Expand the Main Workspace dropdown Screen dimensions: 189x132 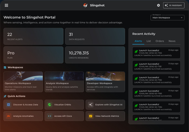point(167,17)
